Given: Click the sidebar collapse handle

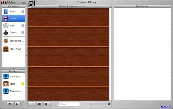Looking at the screenshot, I should coord(26,56).
